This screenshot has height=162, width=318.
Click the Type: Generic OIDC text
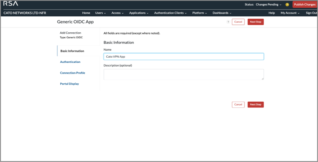71,37
